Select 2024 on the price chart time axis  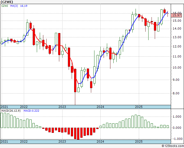(100, 107)
